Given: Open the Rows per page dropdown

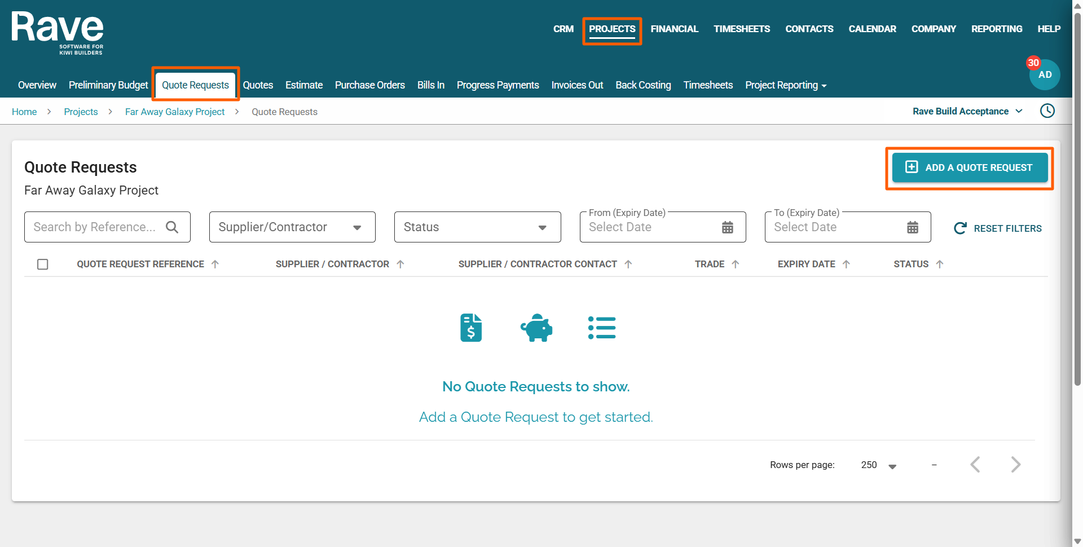Looking at the screenshot, I should pos(879,465).
